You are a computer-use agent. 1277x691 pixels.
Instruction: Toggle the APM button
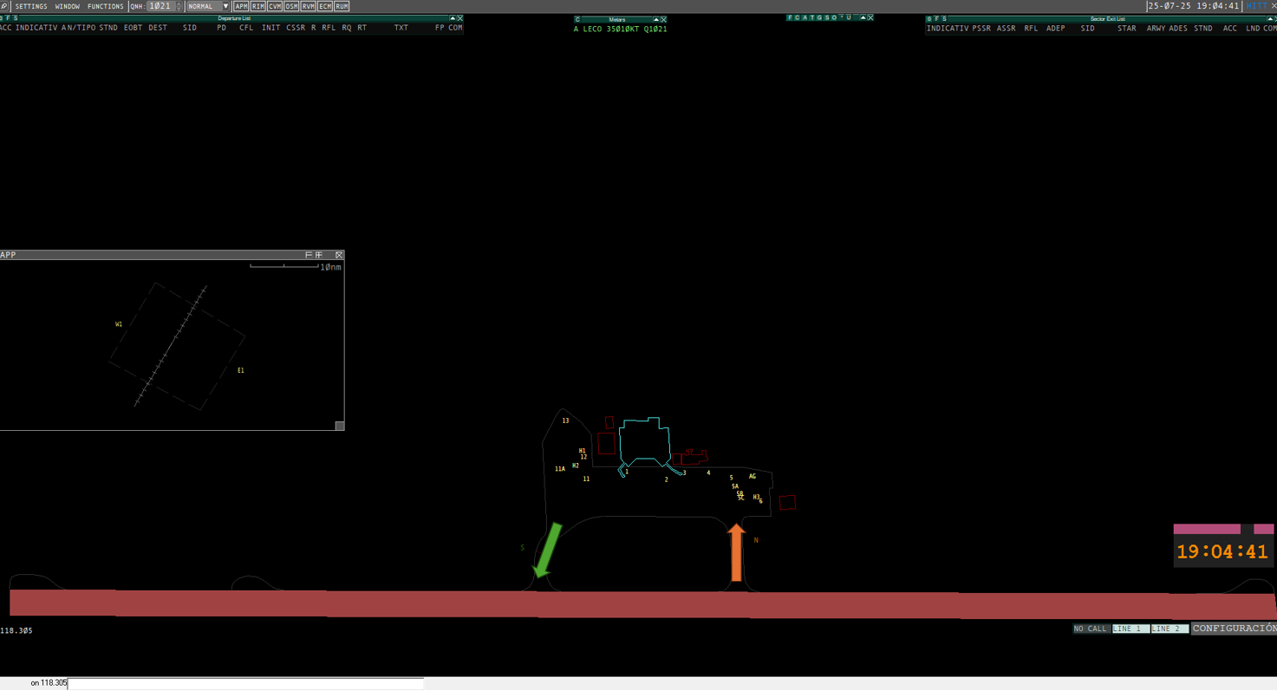click(241, 6)
